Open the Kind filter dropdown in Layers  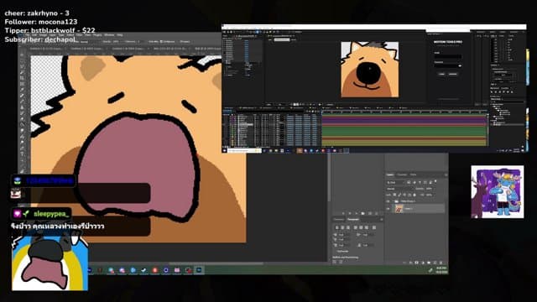395,183
